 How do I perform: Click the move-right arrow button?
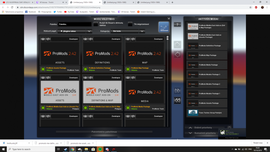coord(177,45)
